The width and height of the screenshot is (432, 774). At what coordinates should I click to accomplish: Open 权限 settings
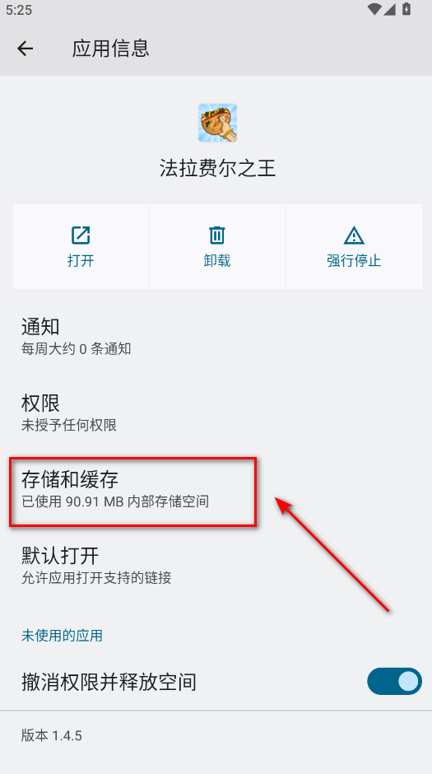[x=216, y=413]
